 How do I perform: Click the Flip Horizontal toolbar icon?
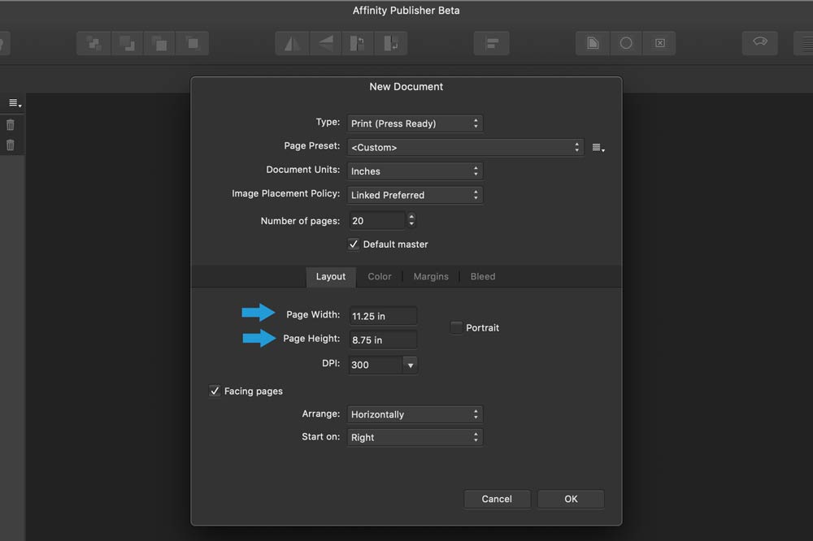tap(293, 44)
